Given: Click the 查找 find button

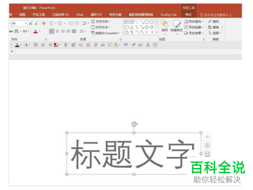Looking at the screenshot, I should click(214, 21).
